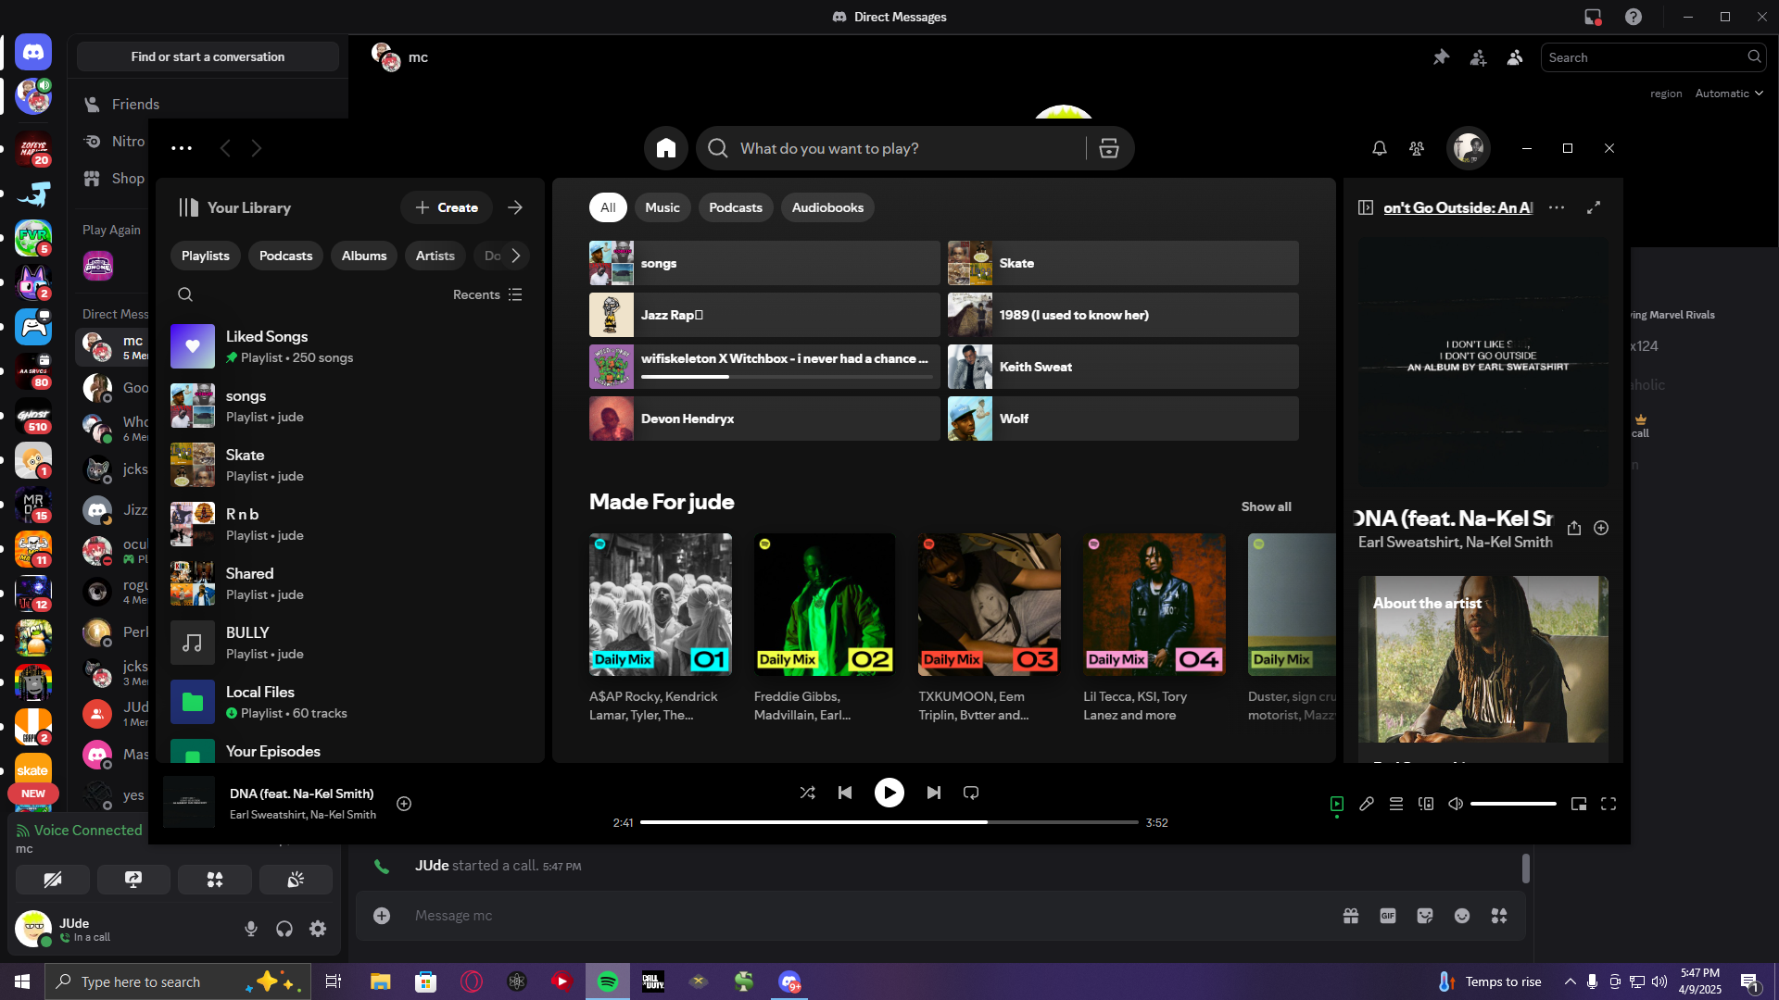
Task: Open the Browse icon in search bar
Action: click(1108, 148)
